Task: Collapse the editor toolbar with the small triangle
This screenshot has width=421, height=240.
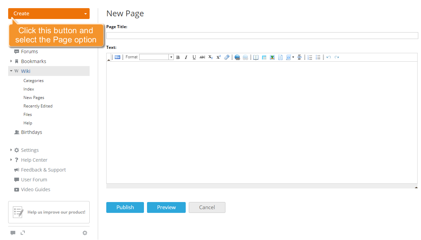Action: point(109,60)
